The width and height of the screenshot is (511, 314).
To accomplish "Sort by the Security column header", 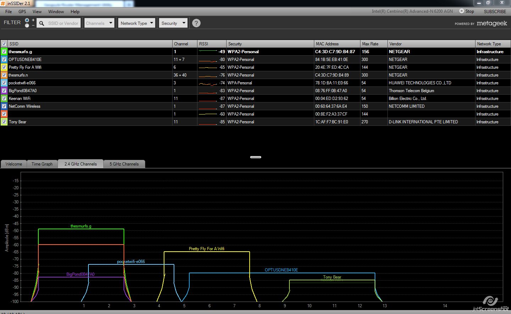I will pos(270,44).
